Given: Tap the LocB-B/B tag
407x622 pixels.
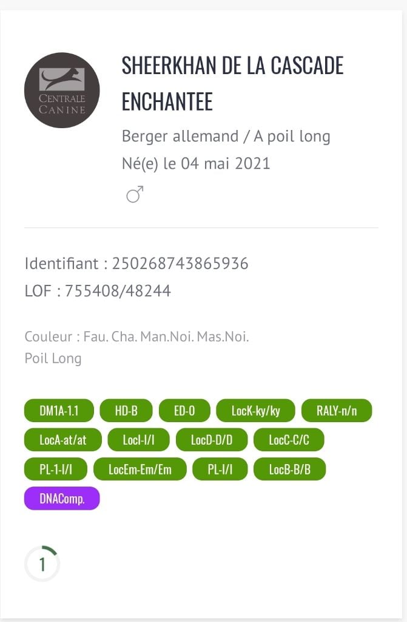Looking at the screenshot, I should tap(289, 469).
